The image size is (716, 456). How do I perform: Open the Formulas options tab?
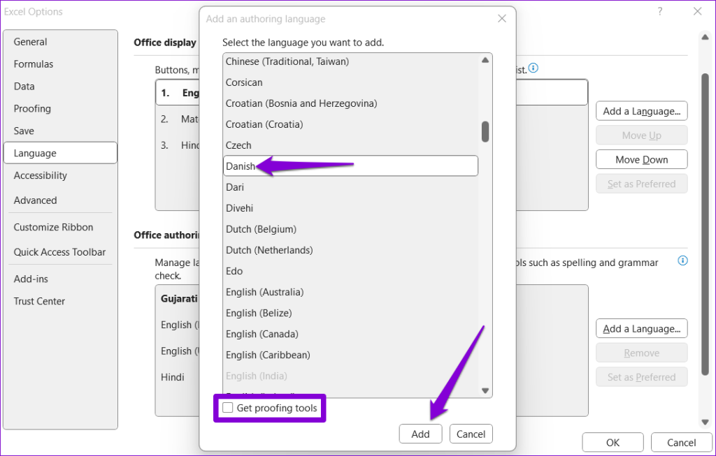click(x=60, y=64)
